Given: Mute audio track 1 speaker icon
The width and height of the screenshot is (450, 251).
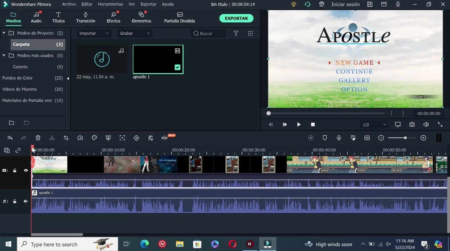Looking at the screenshot, I should click(x=26, y=202).
